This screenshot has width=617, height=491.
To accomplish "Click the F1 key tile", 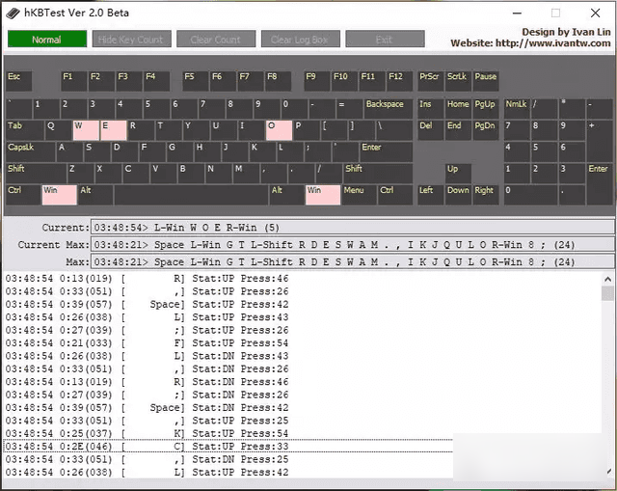I will point(73,81).
